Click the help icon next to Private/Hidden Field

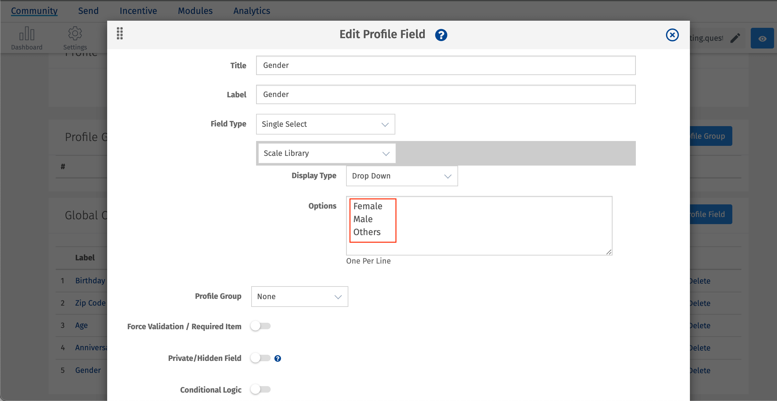tap(278, 358)
